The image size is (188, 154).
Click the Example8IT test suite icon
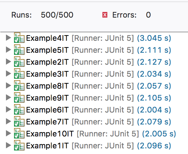[19, 85]
